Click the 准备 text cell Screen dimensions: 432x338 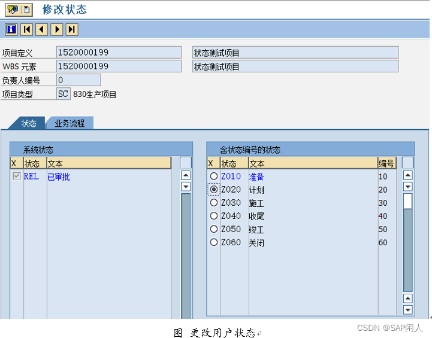[x=256, y=176]
